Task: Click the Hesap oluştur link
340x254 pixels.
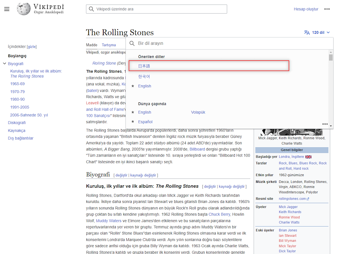Action: click(x=306, y=9)
